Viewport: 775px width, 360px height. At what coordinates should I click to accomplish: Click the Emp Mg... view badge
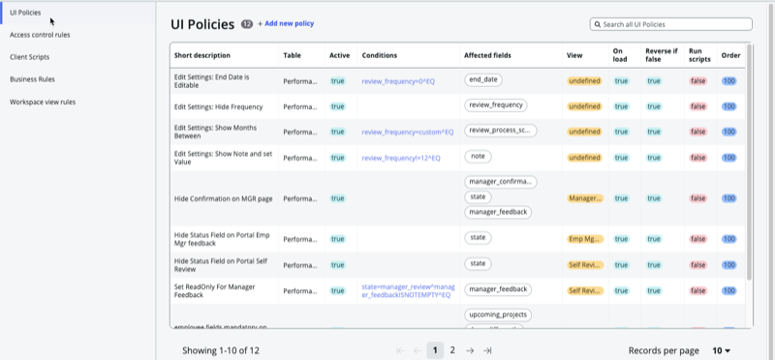coord(585,239)
